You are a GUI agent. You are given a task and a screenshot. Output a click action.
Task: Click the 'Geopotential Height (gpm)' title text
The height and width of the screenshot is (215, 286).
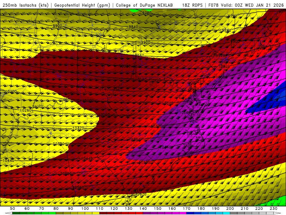click(x=82, y=5)
